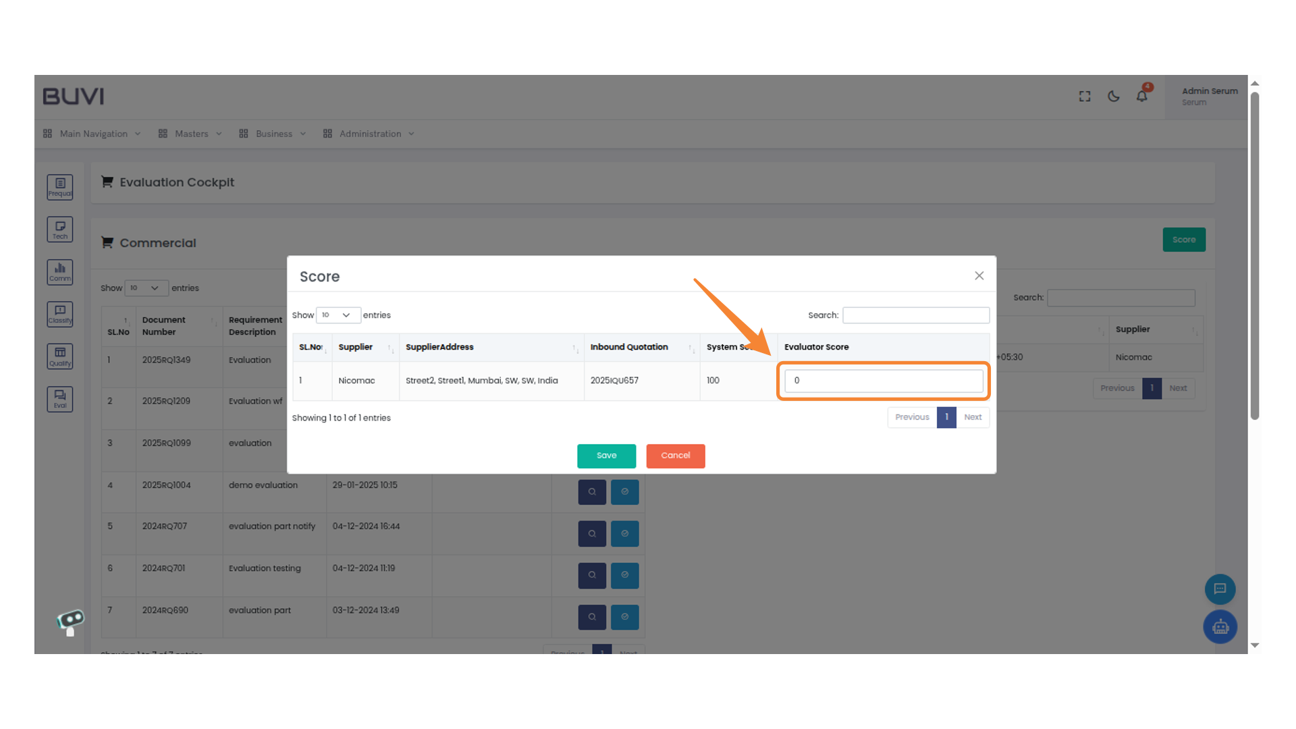Open the Prequal sidebar panel
1296x729 pixels.
tap(59, 187)
